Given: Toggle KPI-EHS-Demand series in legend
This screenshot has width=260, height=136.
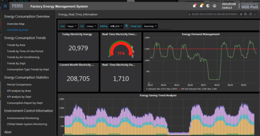Looking at the screenshot, I should [x=188, y=89].
